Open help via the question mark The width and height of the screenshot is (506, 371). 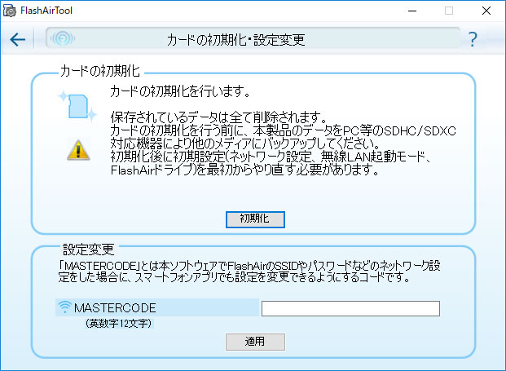point(473,39)
